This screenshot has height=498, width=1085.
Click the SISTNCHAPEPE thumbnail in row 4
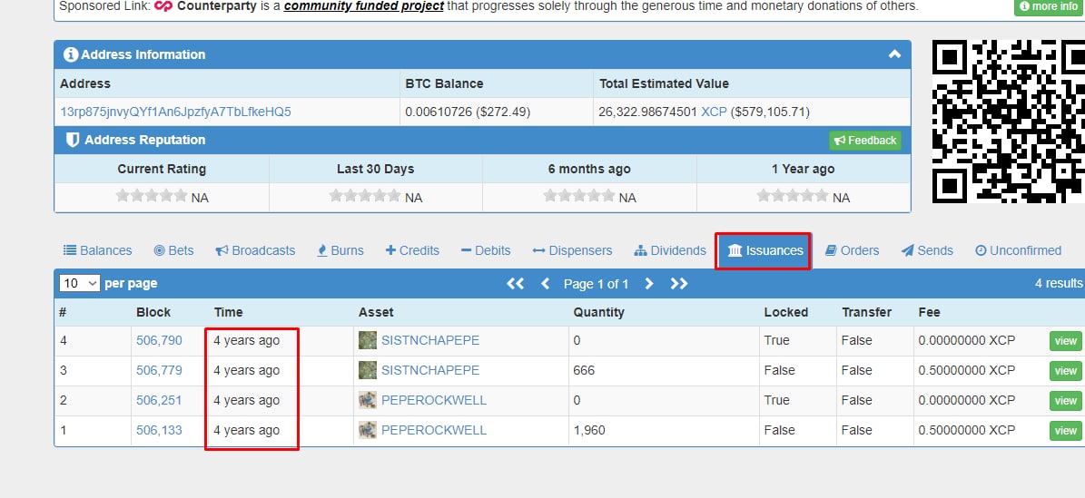(368, 340)
